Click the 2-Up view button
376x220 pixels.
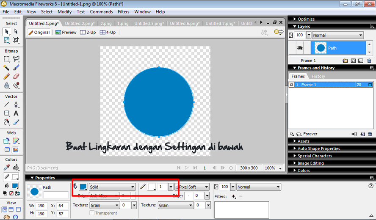(88, 32)
